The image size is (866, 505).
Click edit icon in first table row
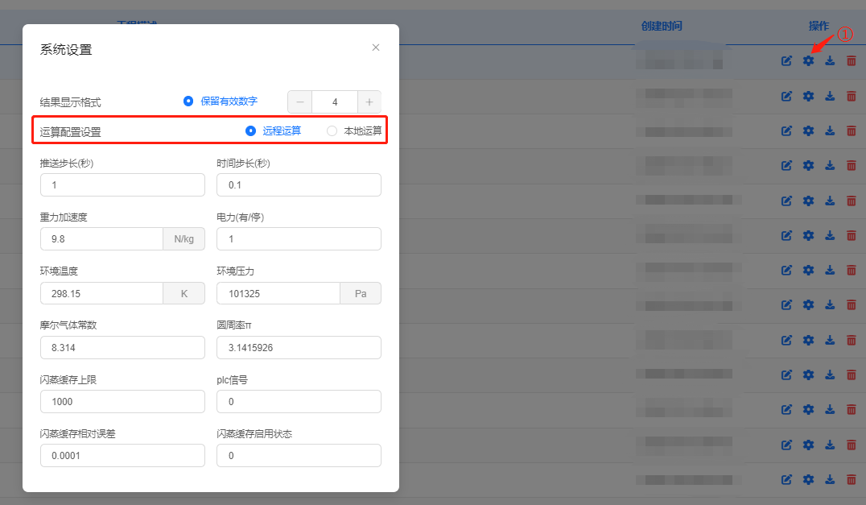click(x=786, y=60)
